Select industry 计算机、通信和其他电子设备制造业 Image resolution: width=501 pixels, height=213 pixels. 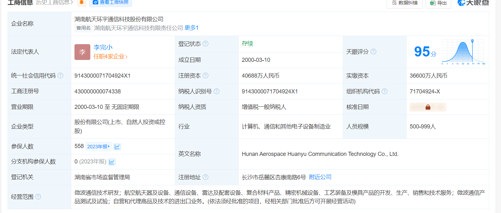click(286, 127)
